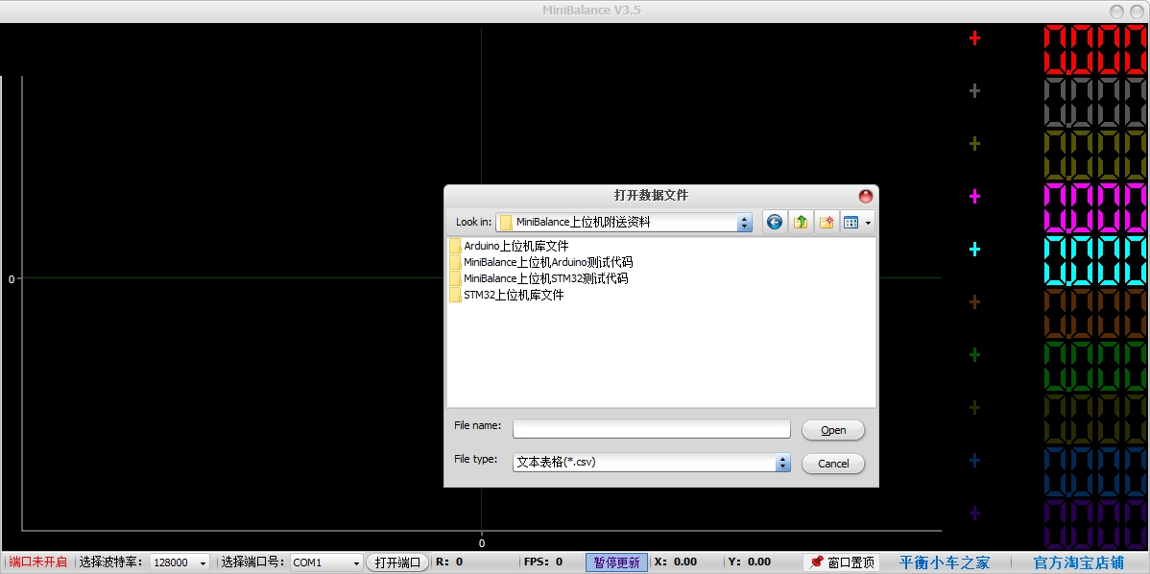Image resolution: width=1150 pixels, height=574 pixels.
Task: Create a new folder in the file dialog
Action: point(826,222)
